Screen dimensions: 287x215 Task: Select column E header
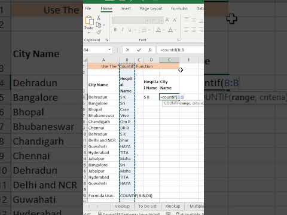click(169, 60)
